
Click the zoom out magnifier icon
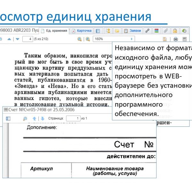pos(79,39)
